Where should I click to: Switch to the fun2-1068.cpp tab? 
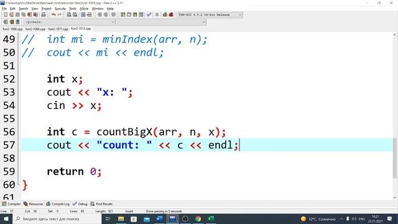click(12, 29)
